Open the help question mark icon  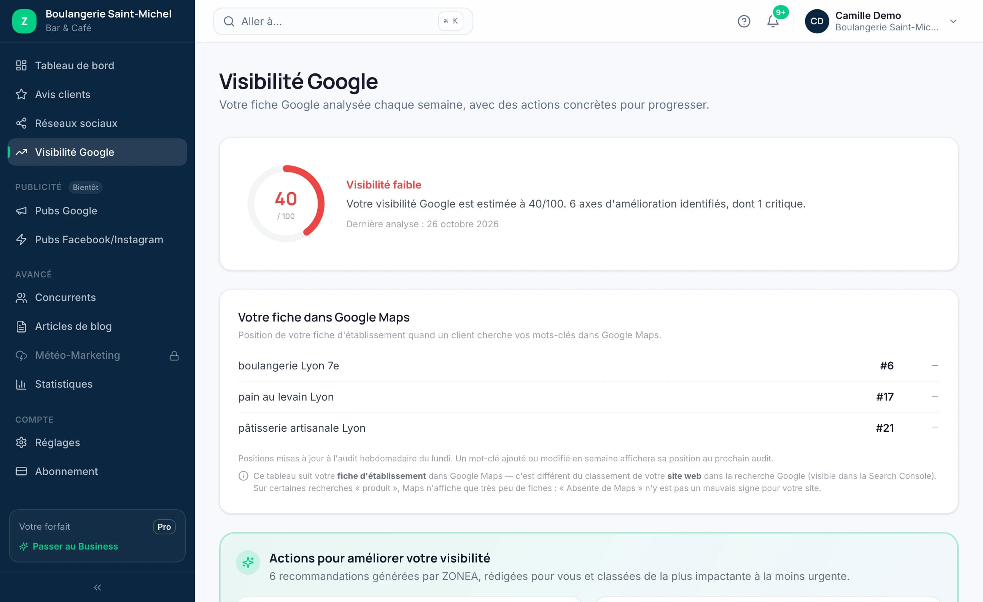pos(744,21)
